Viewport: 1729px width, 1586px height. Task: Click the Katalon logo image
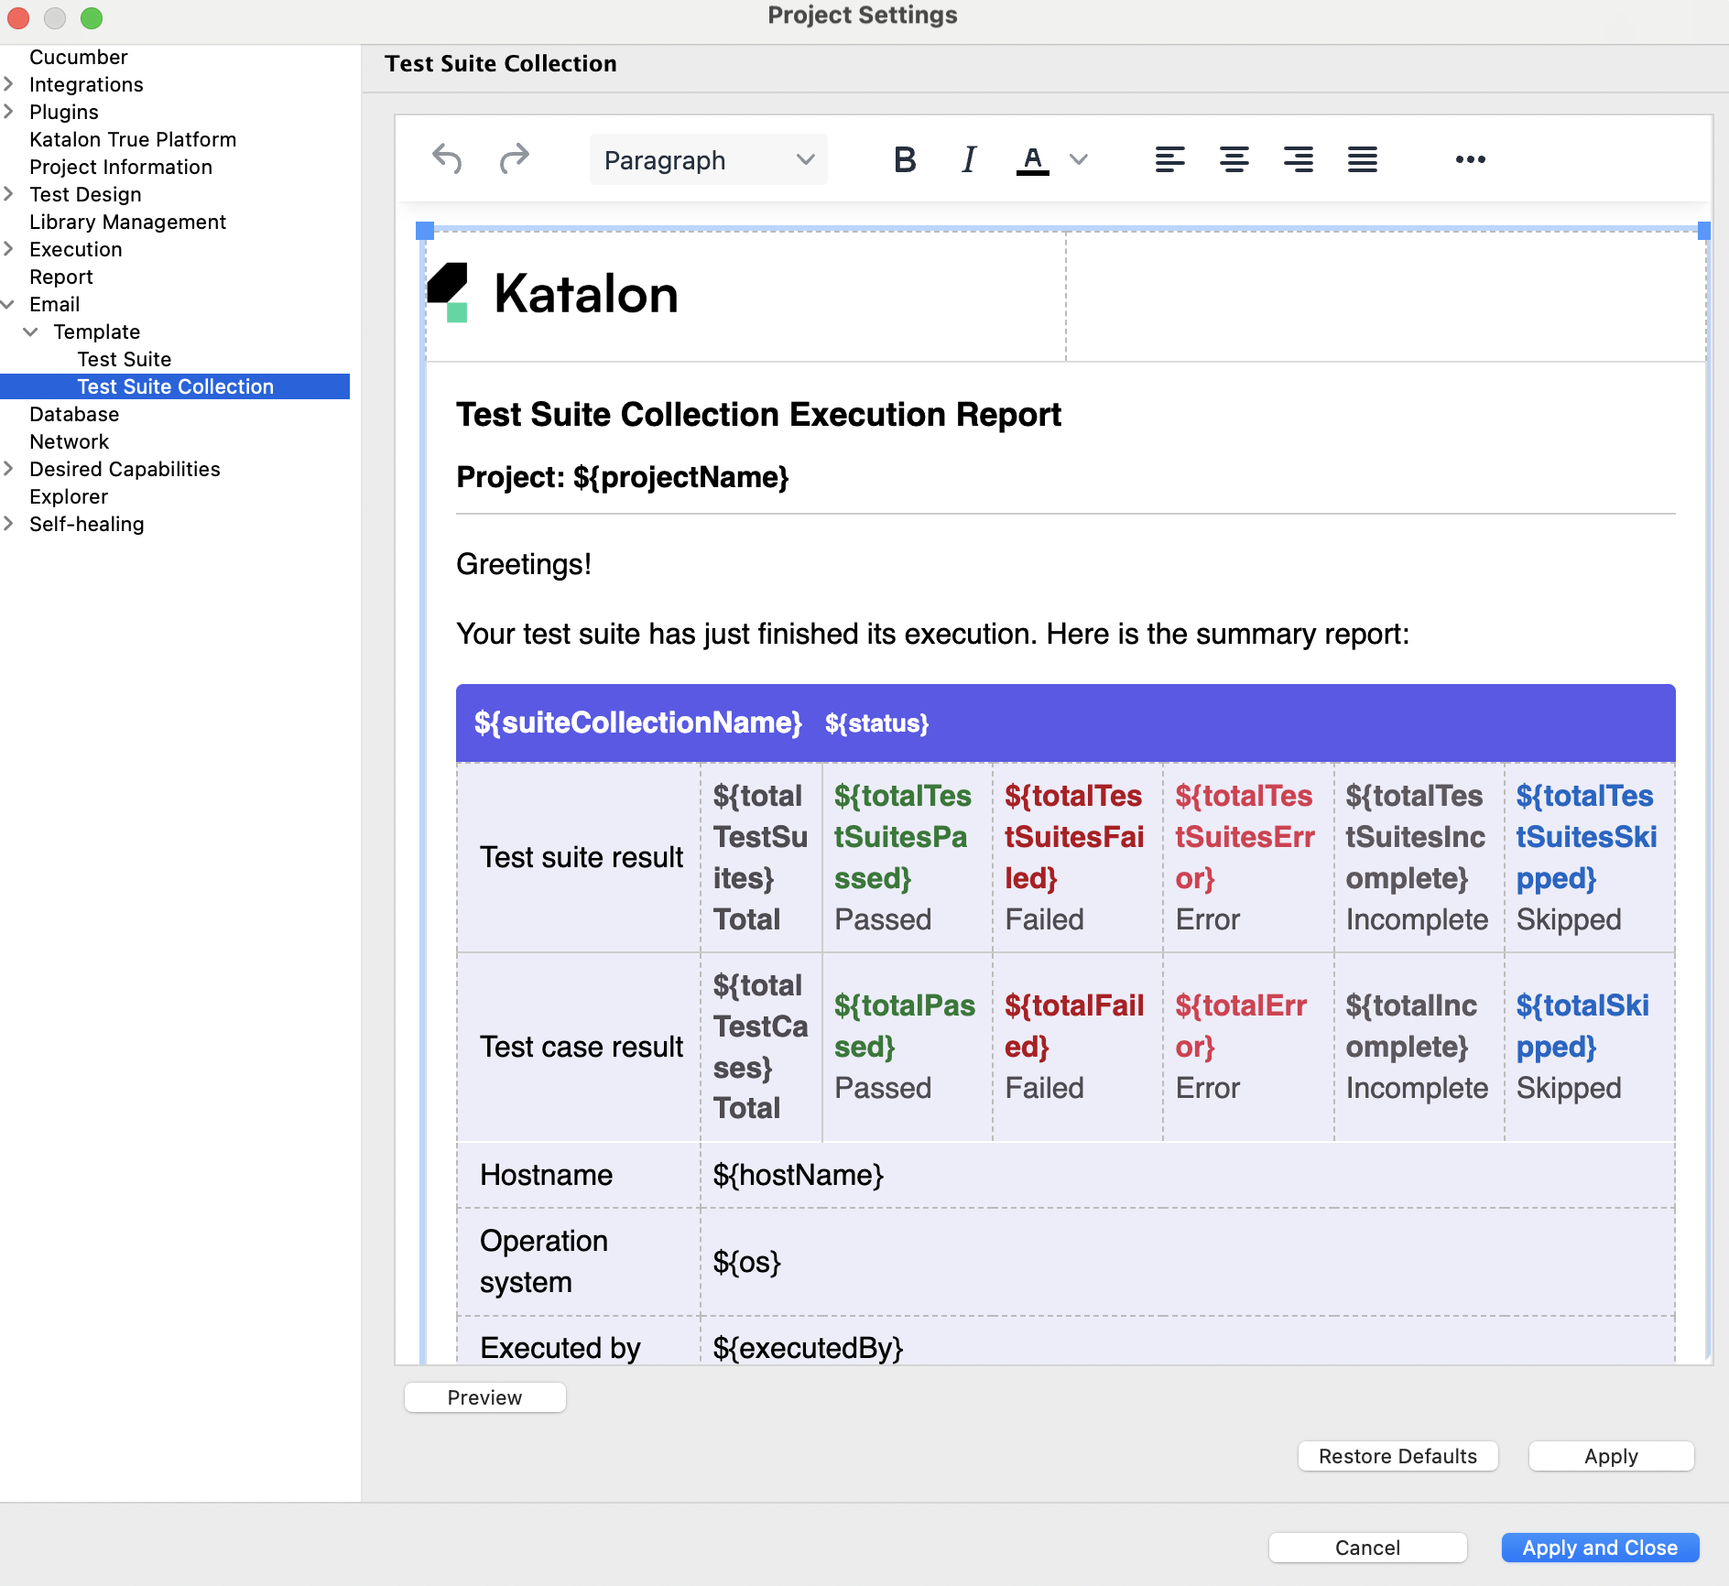pyautogui.click(x=553, y=293)
